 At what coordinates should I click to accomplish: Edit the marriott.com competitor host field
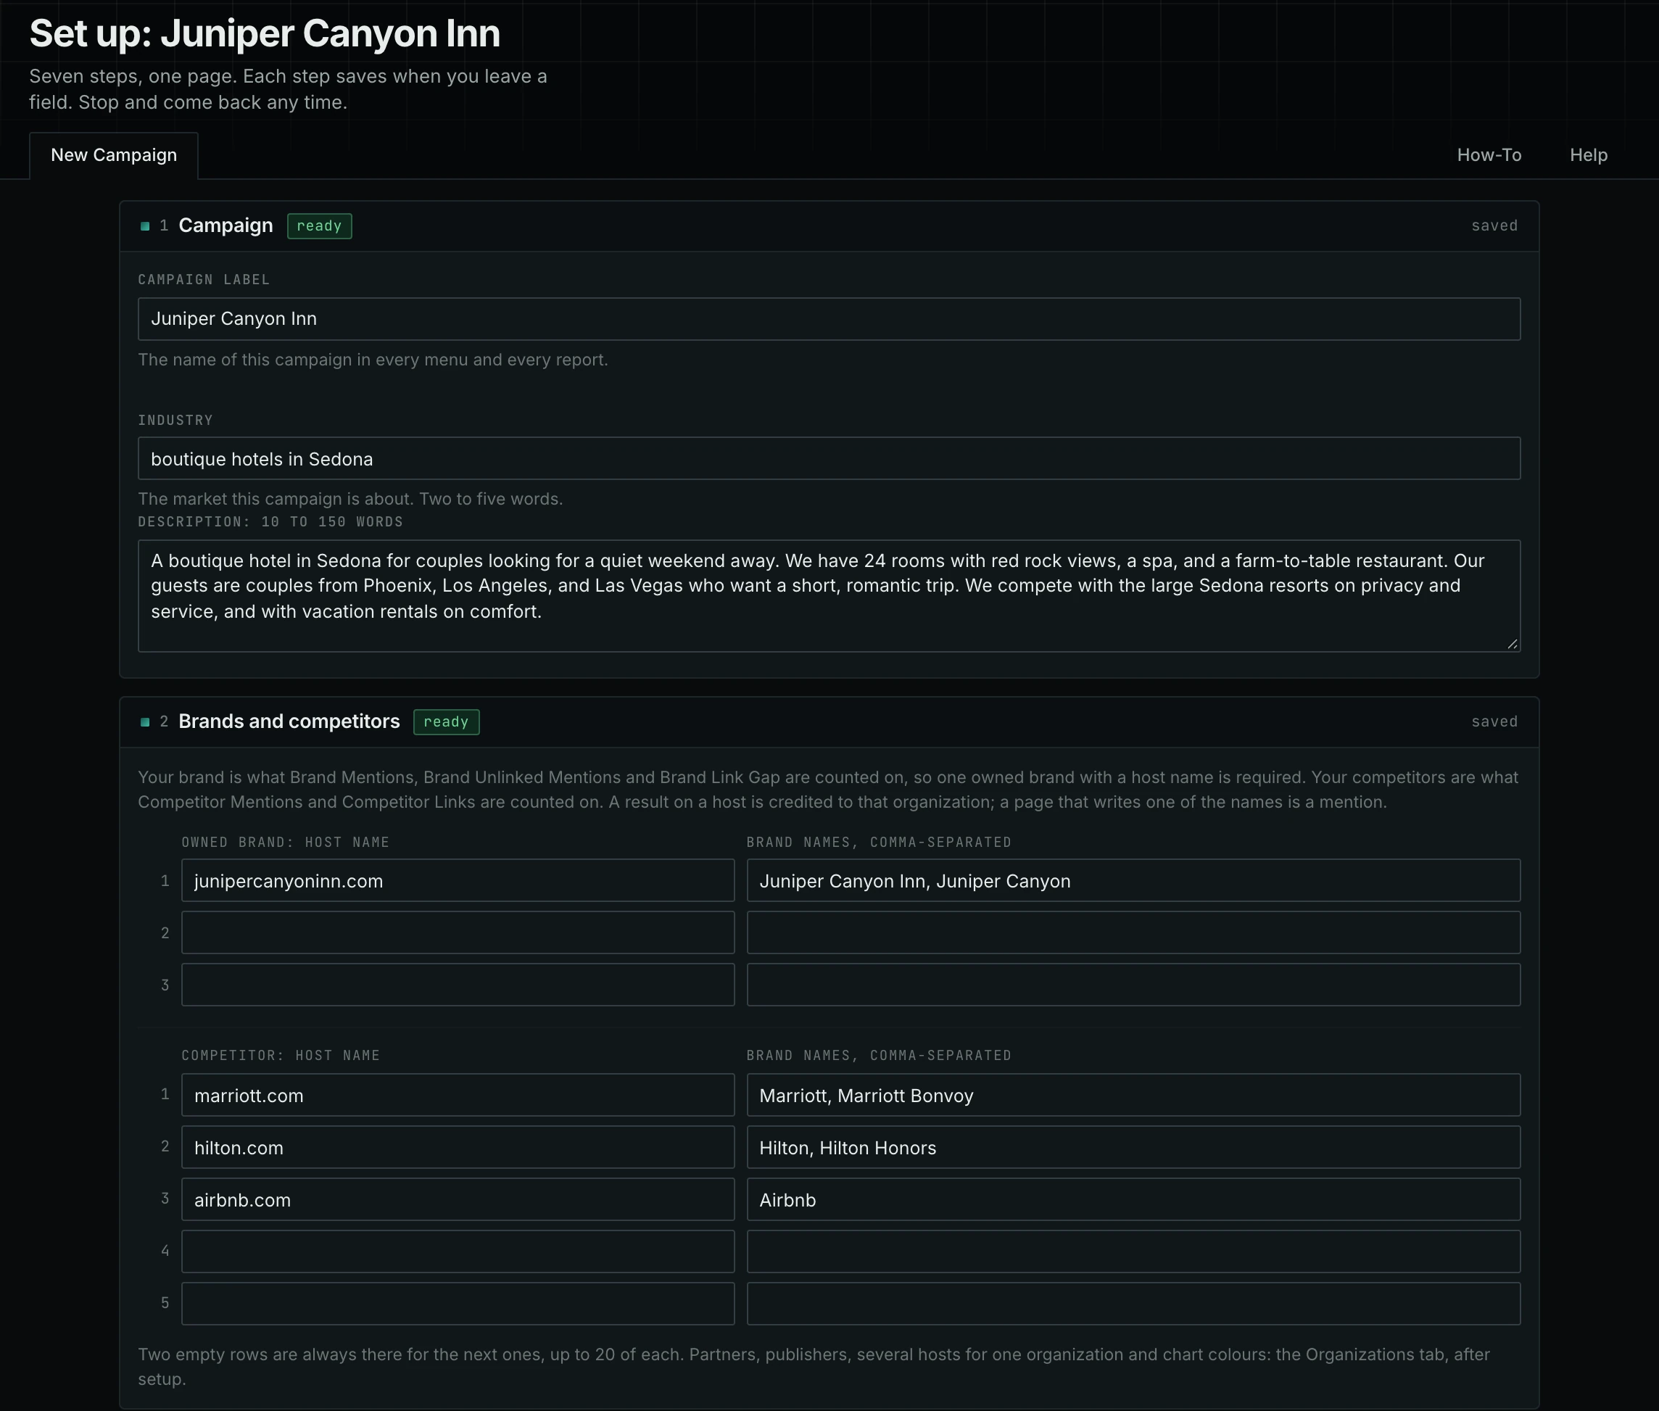(x=458, y=1095)
